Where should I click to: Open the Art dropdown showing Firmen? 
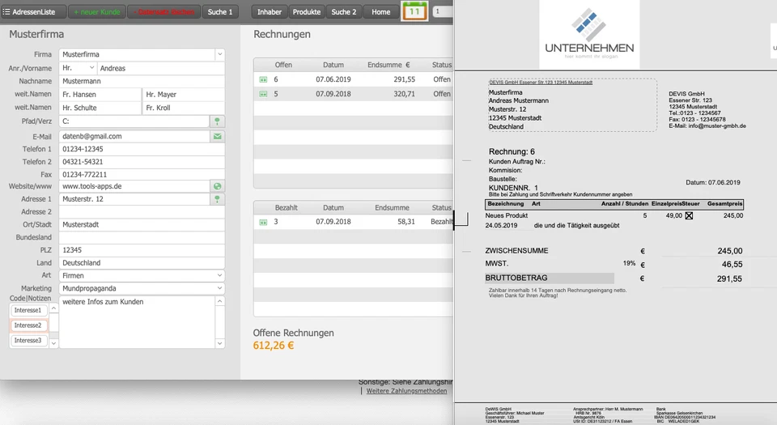coord(219,276)
